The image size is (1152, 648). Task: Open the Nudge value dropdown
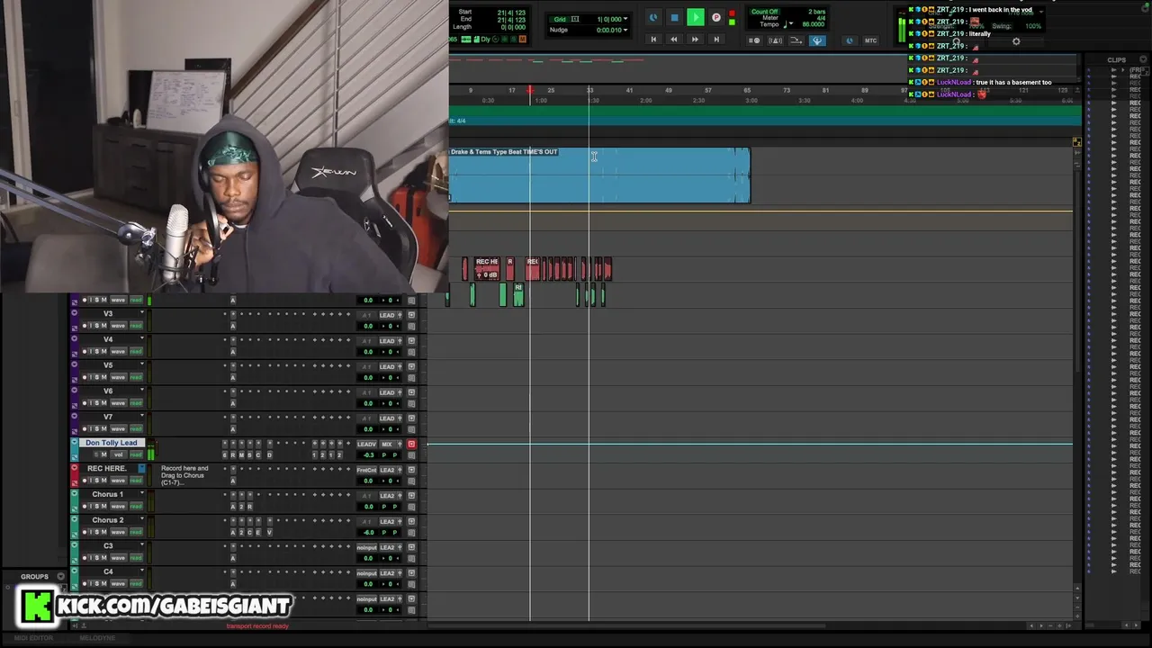click(x=625, y=30)
